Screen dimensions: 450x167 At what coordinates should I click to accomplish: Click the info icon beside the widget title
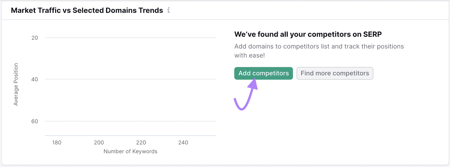pos(168,10)
